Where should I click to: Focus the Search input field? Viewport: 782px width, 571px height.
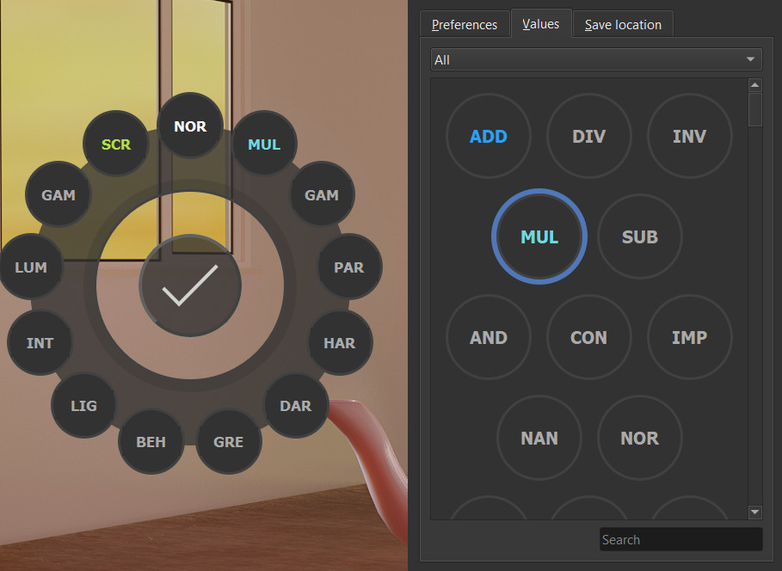pos(680,539)
